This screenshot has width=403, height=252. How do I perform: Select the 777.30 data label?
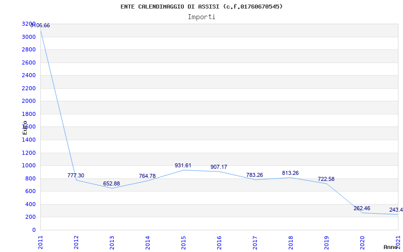coord(76,175)
